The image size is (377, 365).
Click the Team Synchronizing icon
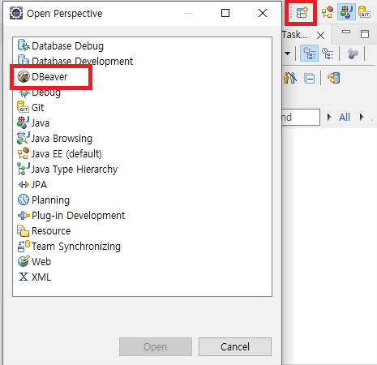click(x=24, y=246)
